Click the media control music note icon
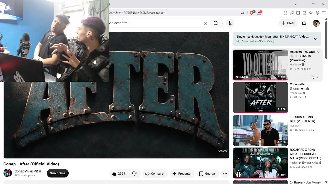This screenshot has height=184, width=328. pos(292,13)
